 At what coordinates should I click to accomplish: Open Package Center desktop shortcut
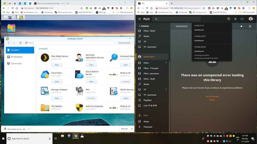(x=11, y=30)
